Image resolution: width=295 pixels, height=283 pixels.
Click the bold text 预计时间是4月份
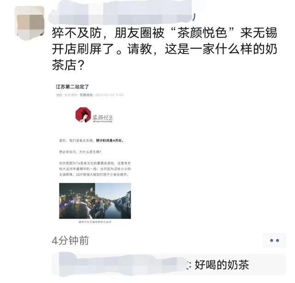(x=110, y=141)
